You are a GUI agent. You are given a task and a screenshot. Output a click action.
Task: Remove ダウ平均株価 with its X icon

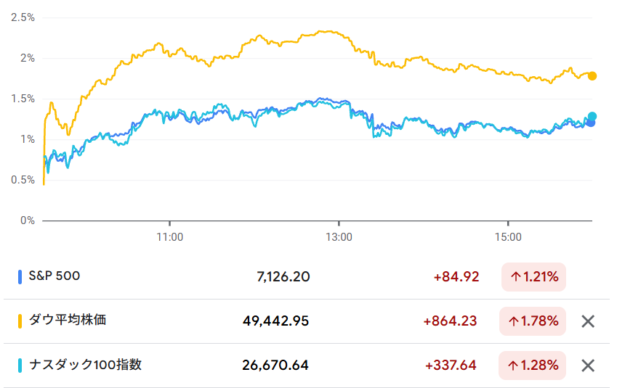click(588, 321)
